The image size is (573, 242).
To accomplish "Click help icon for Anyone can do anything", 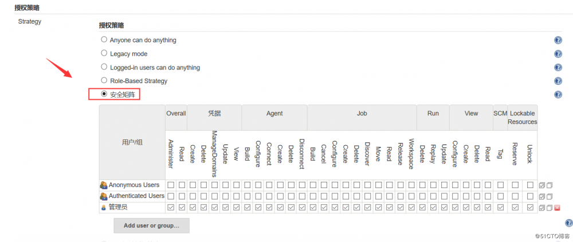I will coord(558,40).
